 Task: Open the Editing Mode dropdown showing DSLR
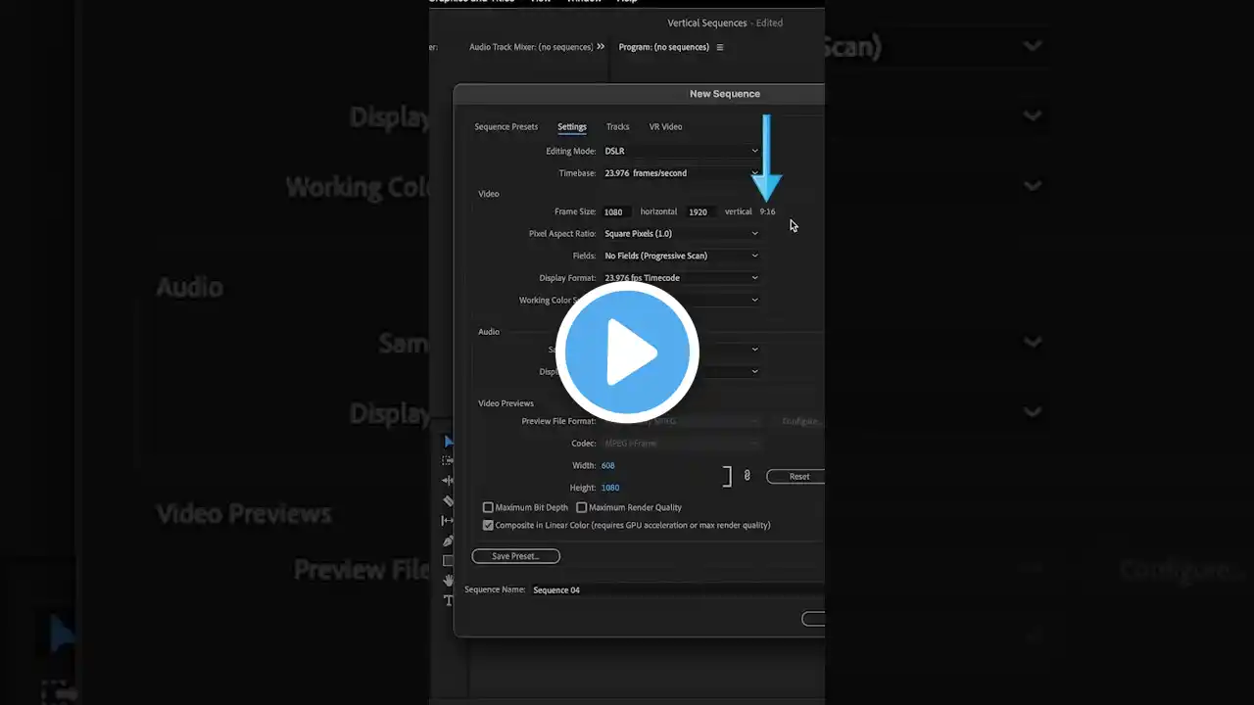pos(681,151)
